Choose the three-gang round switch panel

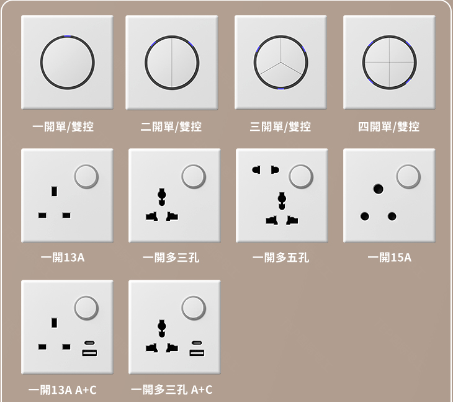coord(280,63)
